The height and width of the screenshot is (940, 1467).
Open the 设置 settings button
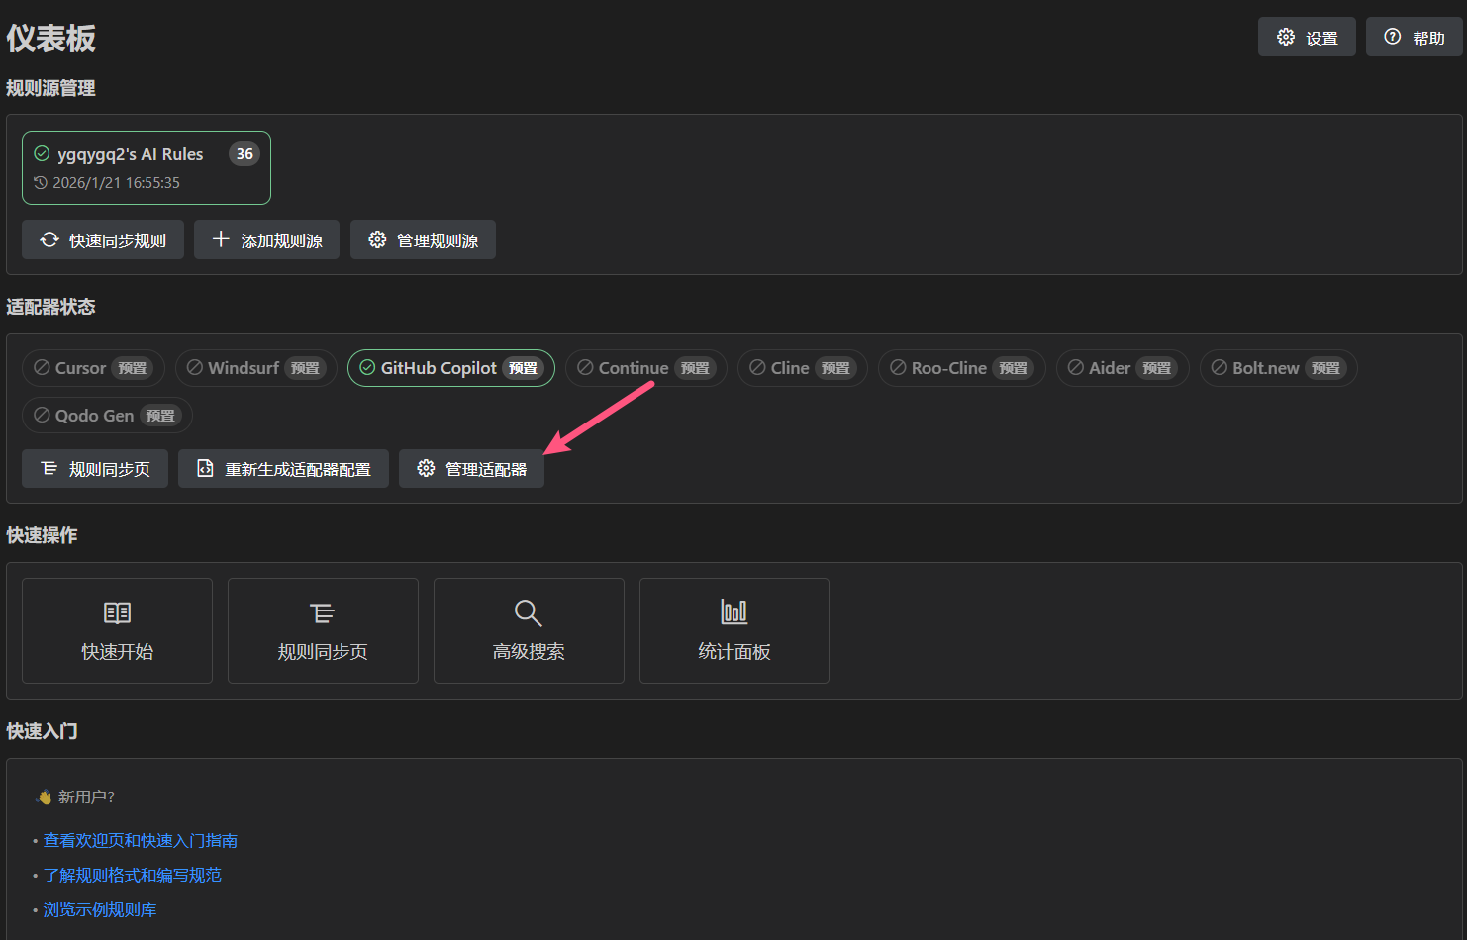(x=1306, y=38)
